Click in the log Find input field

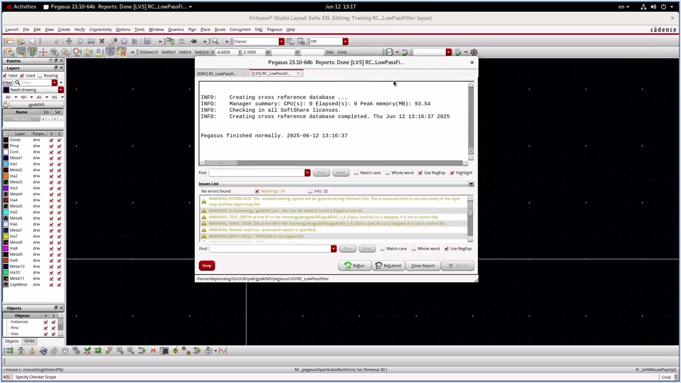click(x=256, y=173)
